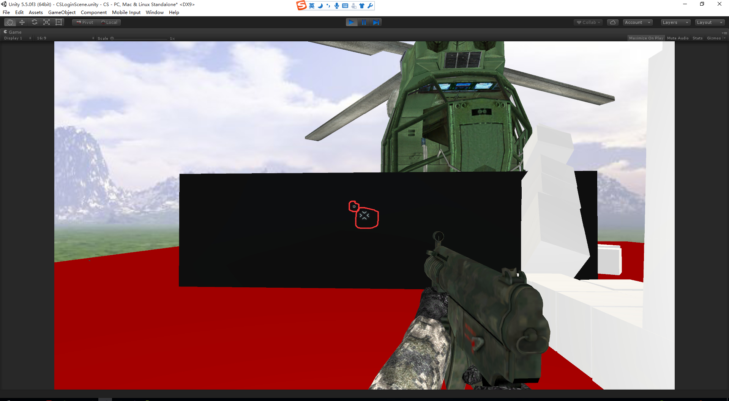
Task: Open the Help menu
Action: [174, 13]
